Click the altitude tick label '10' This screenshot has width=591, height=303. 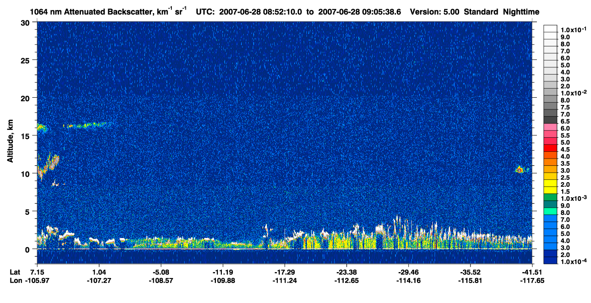tap(26, 174)
